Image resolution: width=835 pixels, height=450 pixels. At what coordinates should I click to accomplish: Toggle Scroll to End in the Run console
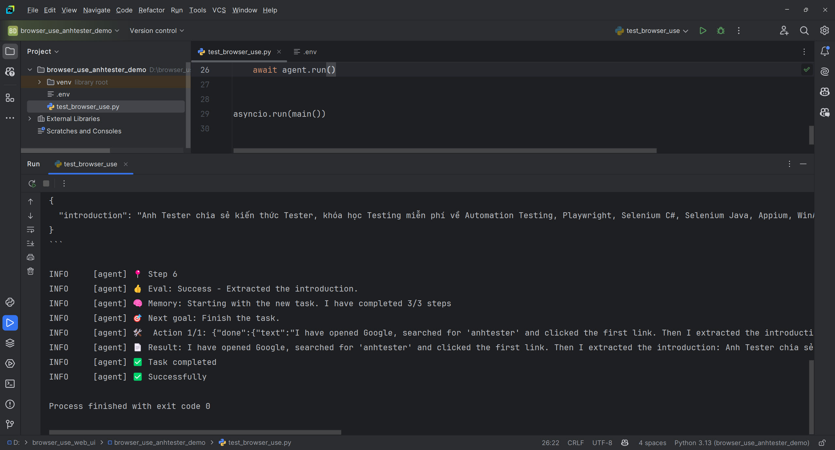click(30, 243)
